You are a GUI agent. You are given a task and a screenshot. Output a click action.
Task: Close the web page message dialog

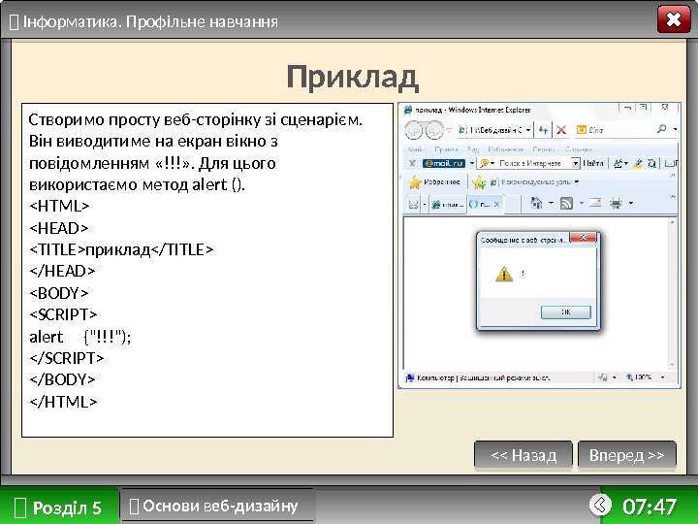point(584,238)
